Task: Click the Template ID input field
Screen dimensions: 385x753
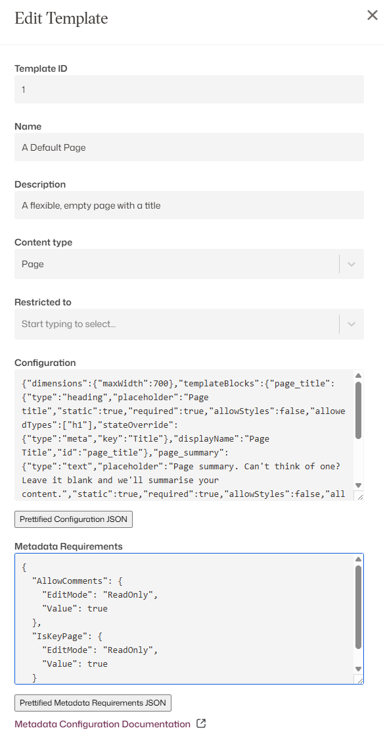Action: pos(189,90)
